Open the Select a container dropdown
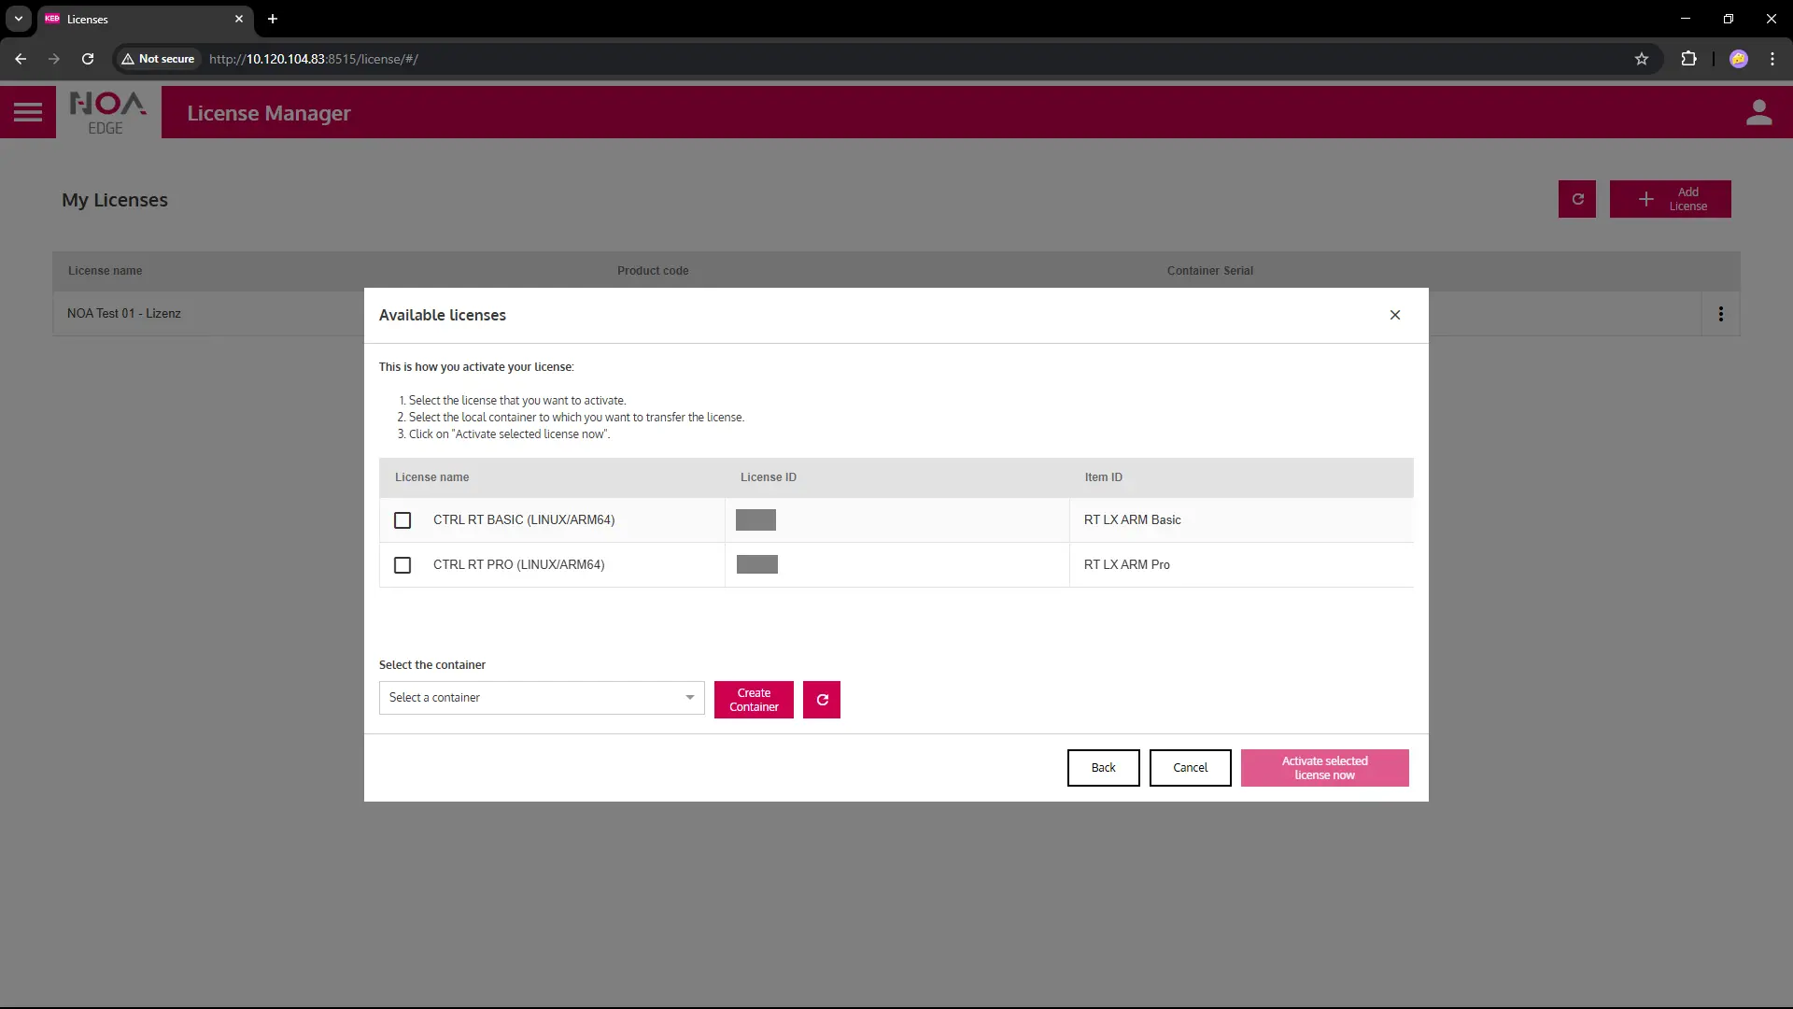The width and height of the screenshot is (1793, 1009). [x=542, y=698]
